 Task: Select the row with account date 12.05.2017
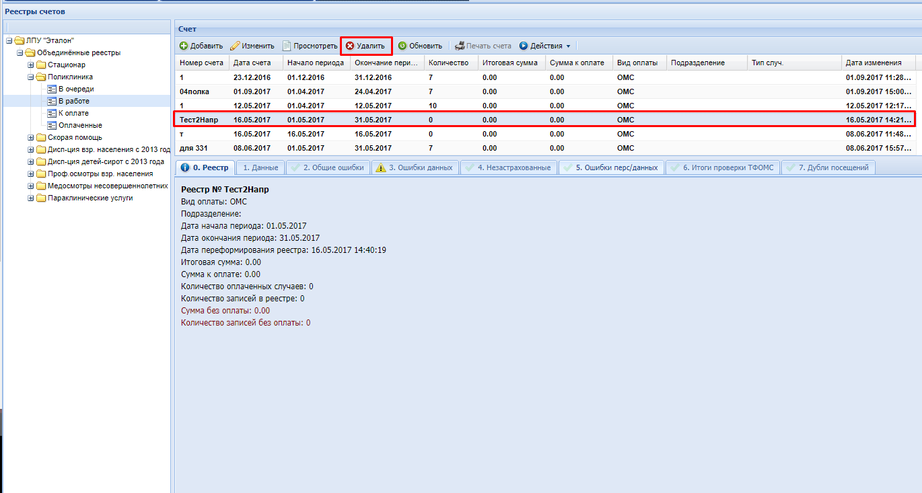[545, 106]
